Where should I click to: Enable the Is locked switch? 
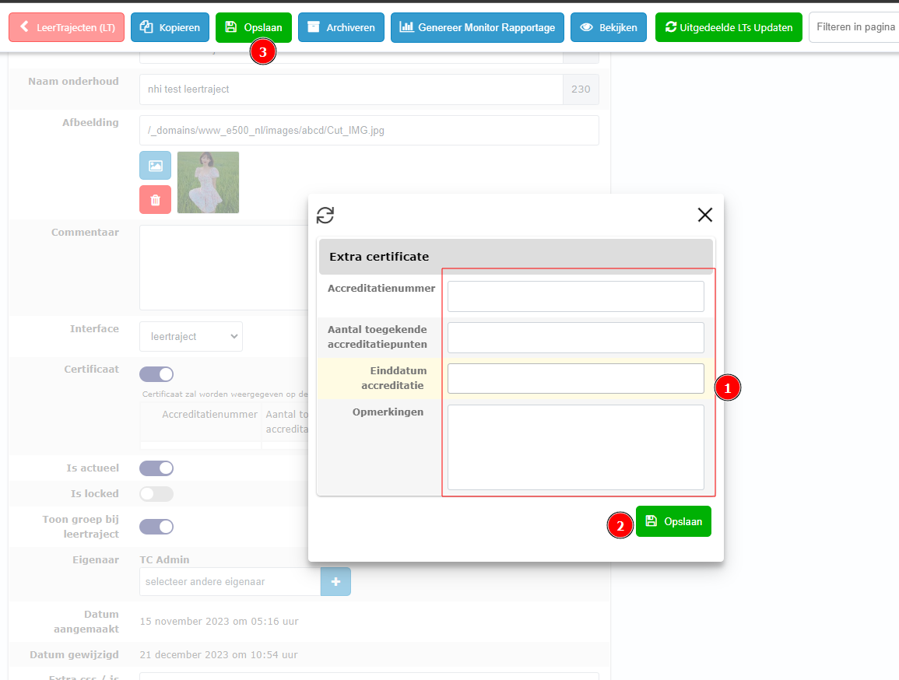click(x=156, y=494)
